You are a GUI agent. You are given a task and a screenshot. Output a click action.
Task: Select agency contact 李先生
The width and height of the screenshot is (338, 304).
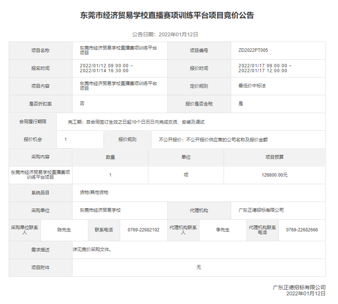click(x=223, y=230)
